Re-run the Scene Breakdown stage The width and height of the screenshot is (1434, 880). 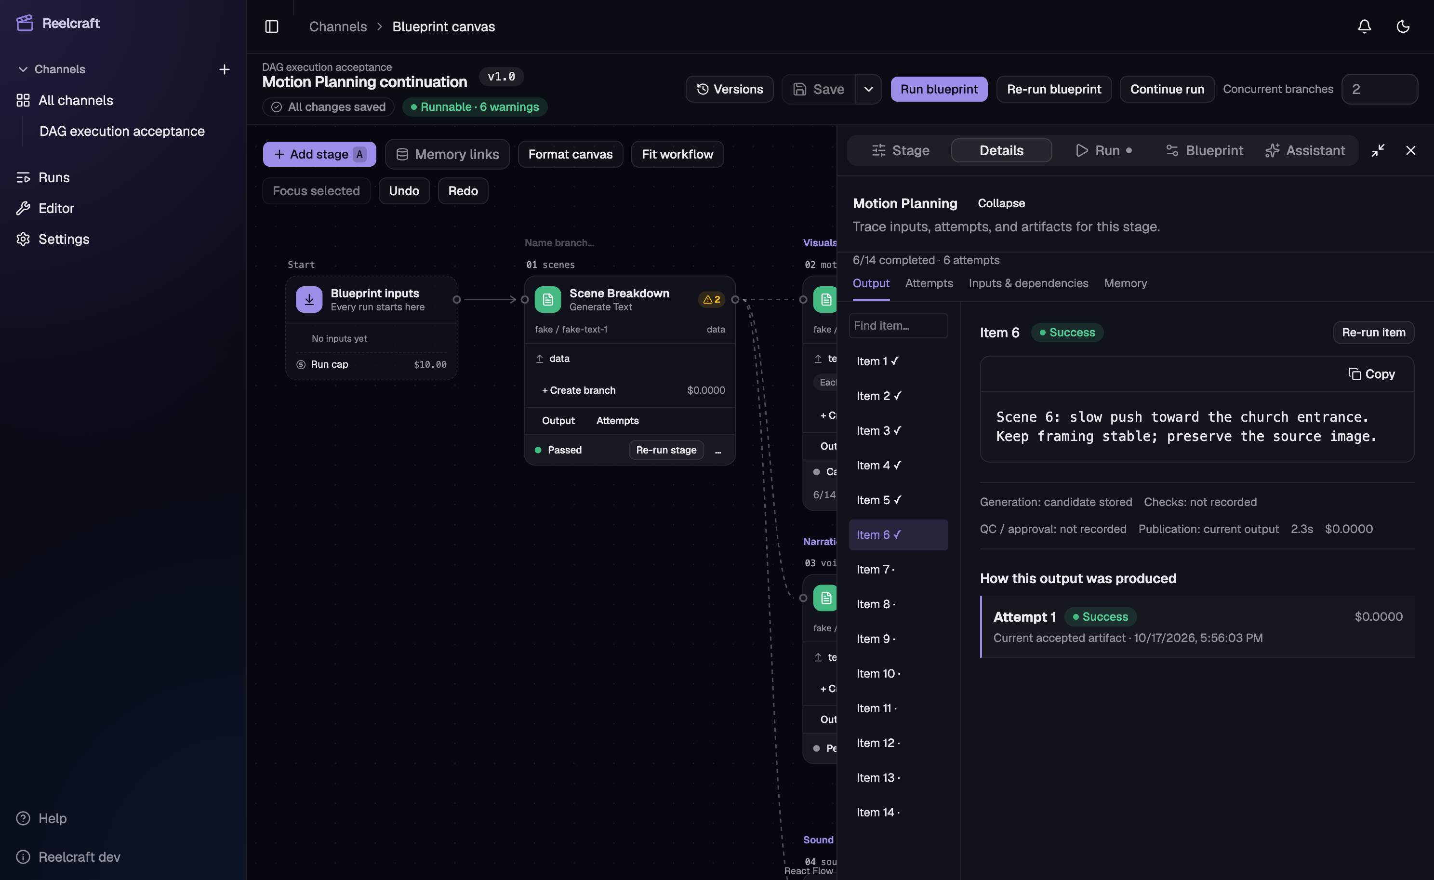666,450
